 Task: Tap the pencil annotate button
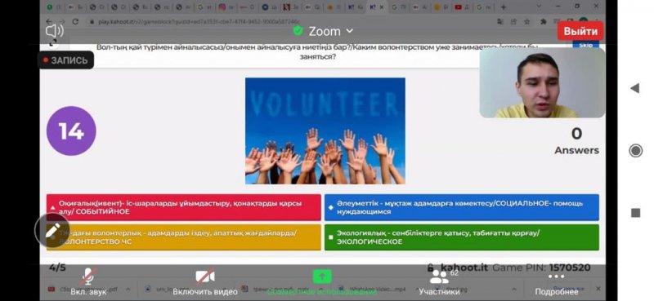[x=52, y=230]
